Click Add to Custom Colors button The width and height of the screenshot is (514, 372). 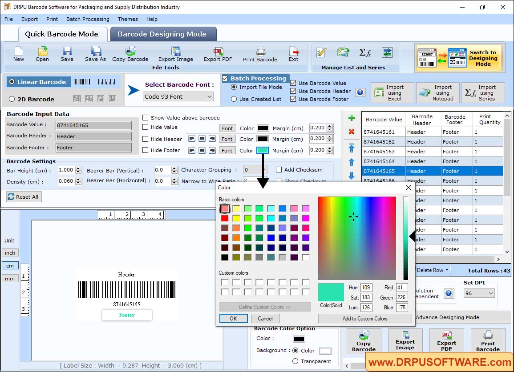coord(365,318)
